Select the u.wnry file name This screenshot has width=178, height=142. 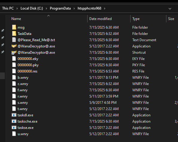23,134
